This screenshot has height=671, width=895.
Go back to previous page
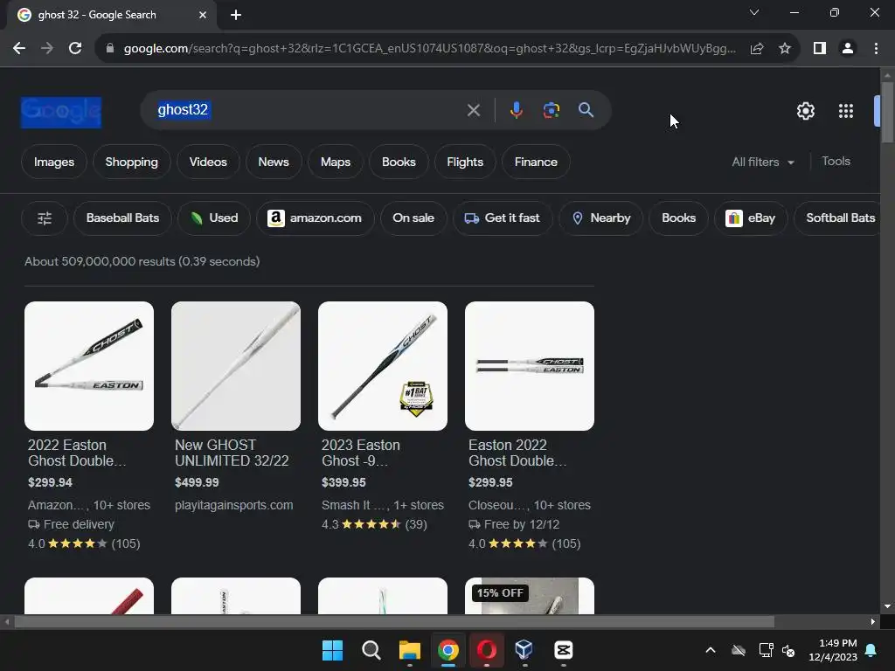click(19, 49)
